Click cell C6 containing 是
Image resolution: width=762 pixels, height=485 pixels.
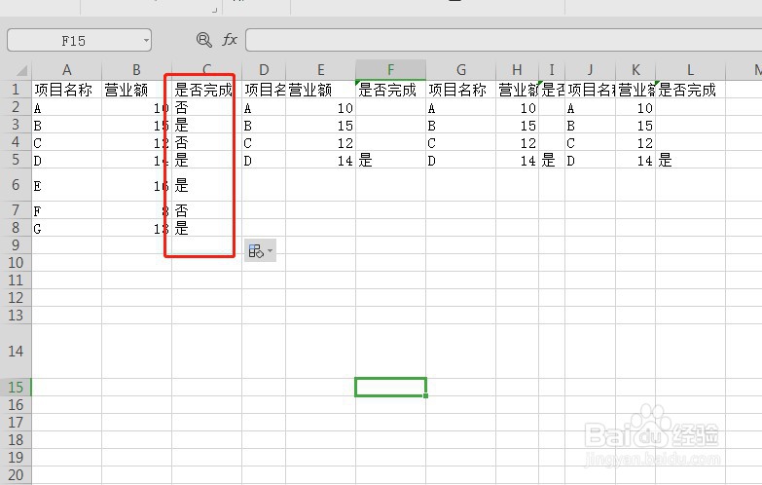tap(206, 185)
